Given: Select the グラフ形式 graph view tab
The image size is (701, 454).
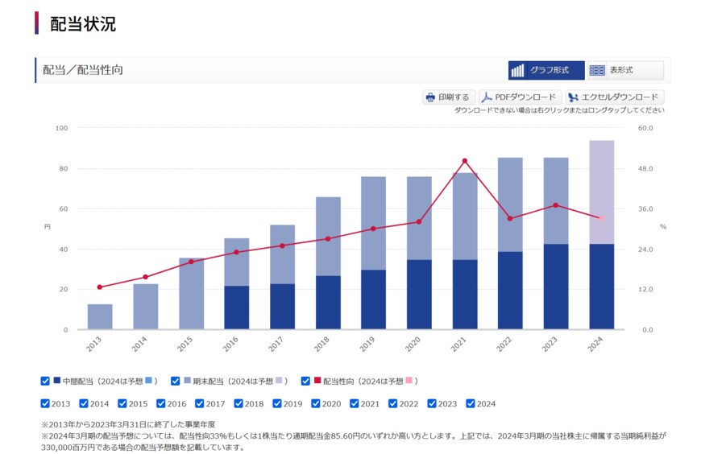Looking at the screenshot, I should (x=546, y=71).
